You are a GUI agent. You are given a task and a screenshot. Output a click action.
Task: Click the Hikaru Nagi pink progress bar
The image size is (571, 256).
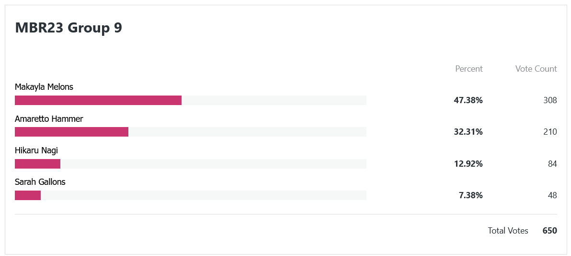point(37,164)
